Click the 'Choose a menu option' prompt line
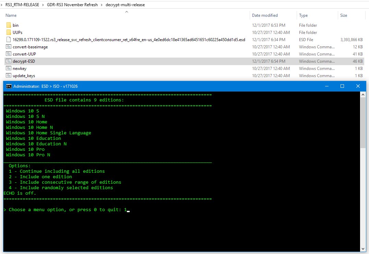 tap(67, 210)
